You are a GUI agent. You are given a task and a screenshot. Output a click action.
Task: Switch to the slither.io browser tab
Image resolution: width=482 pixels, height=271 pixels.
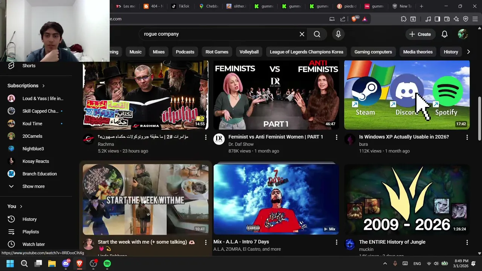[x=236, y=6]
